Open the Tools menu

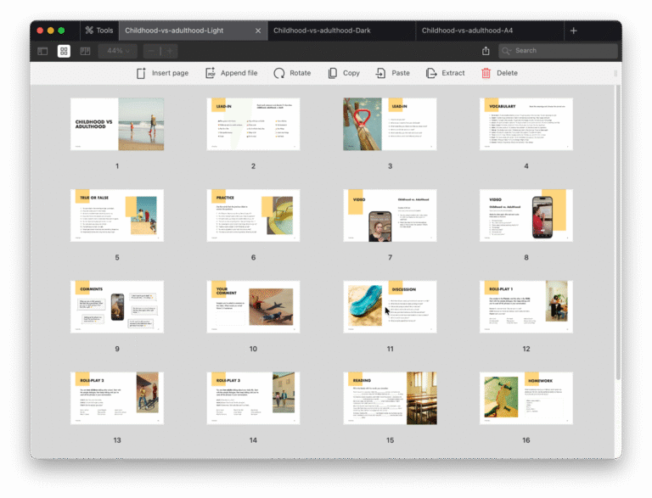click(x=98, y=31)
